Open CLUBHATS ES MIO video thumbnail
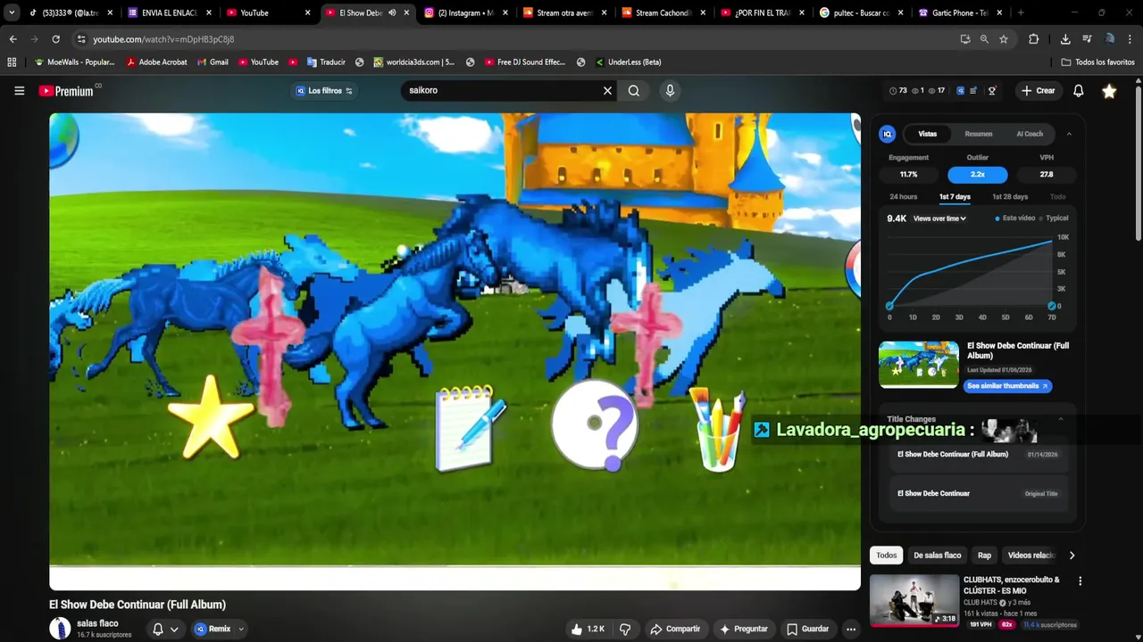 pyautogui.click(x=914, y=600)
